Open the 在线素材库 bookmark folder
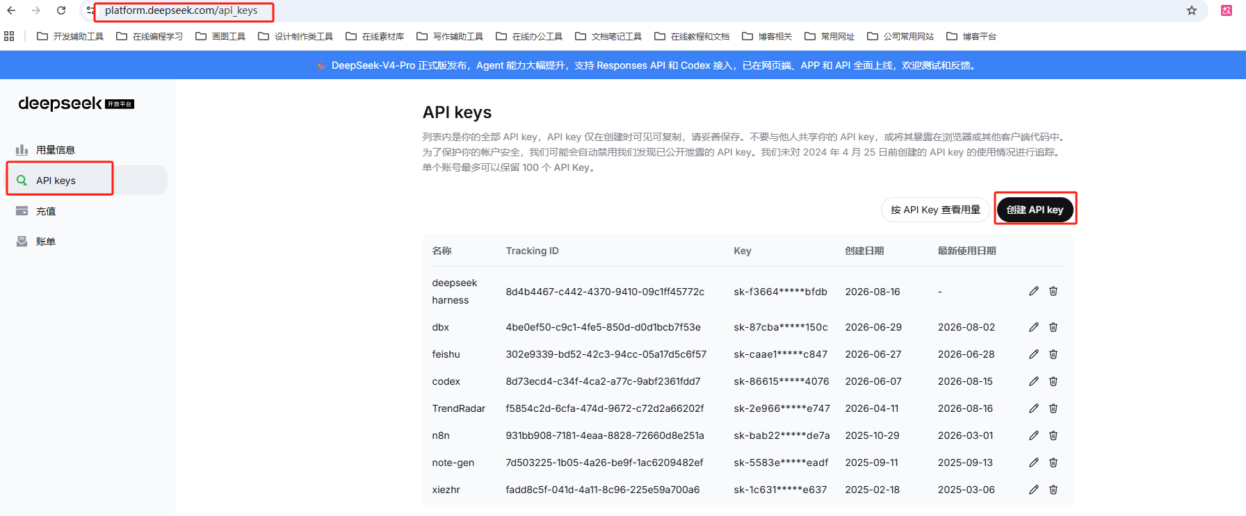Viewport: 1246px width, 516px height. (x=375, y=36)
